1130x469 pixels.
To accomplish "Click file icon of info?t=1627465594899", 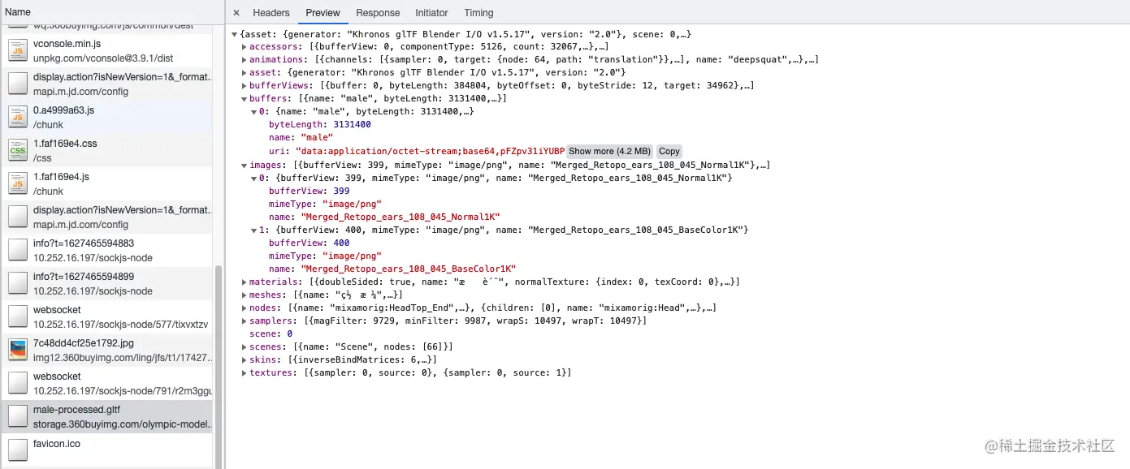I will pos(17,283).
